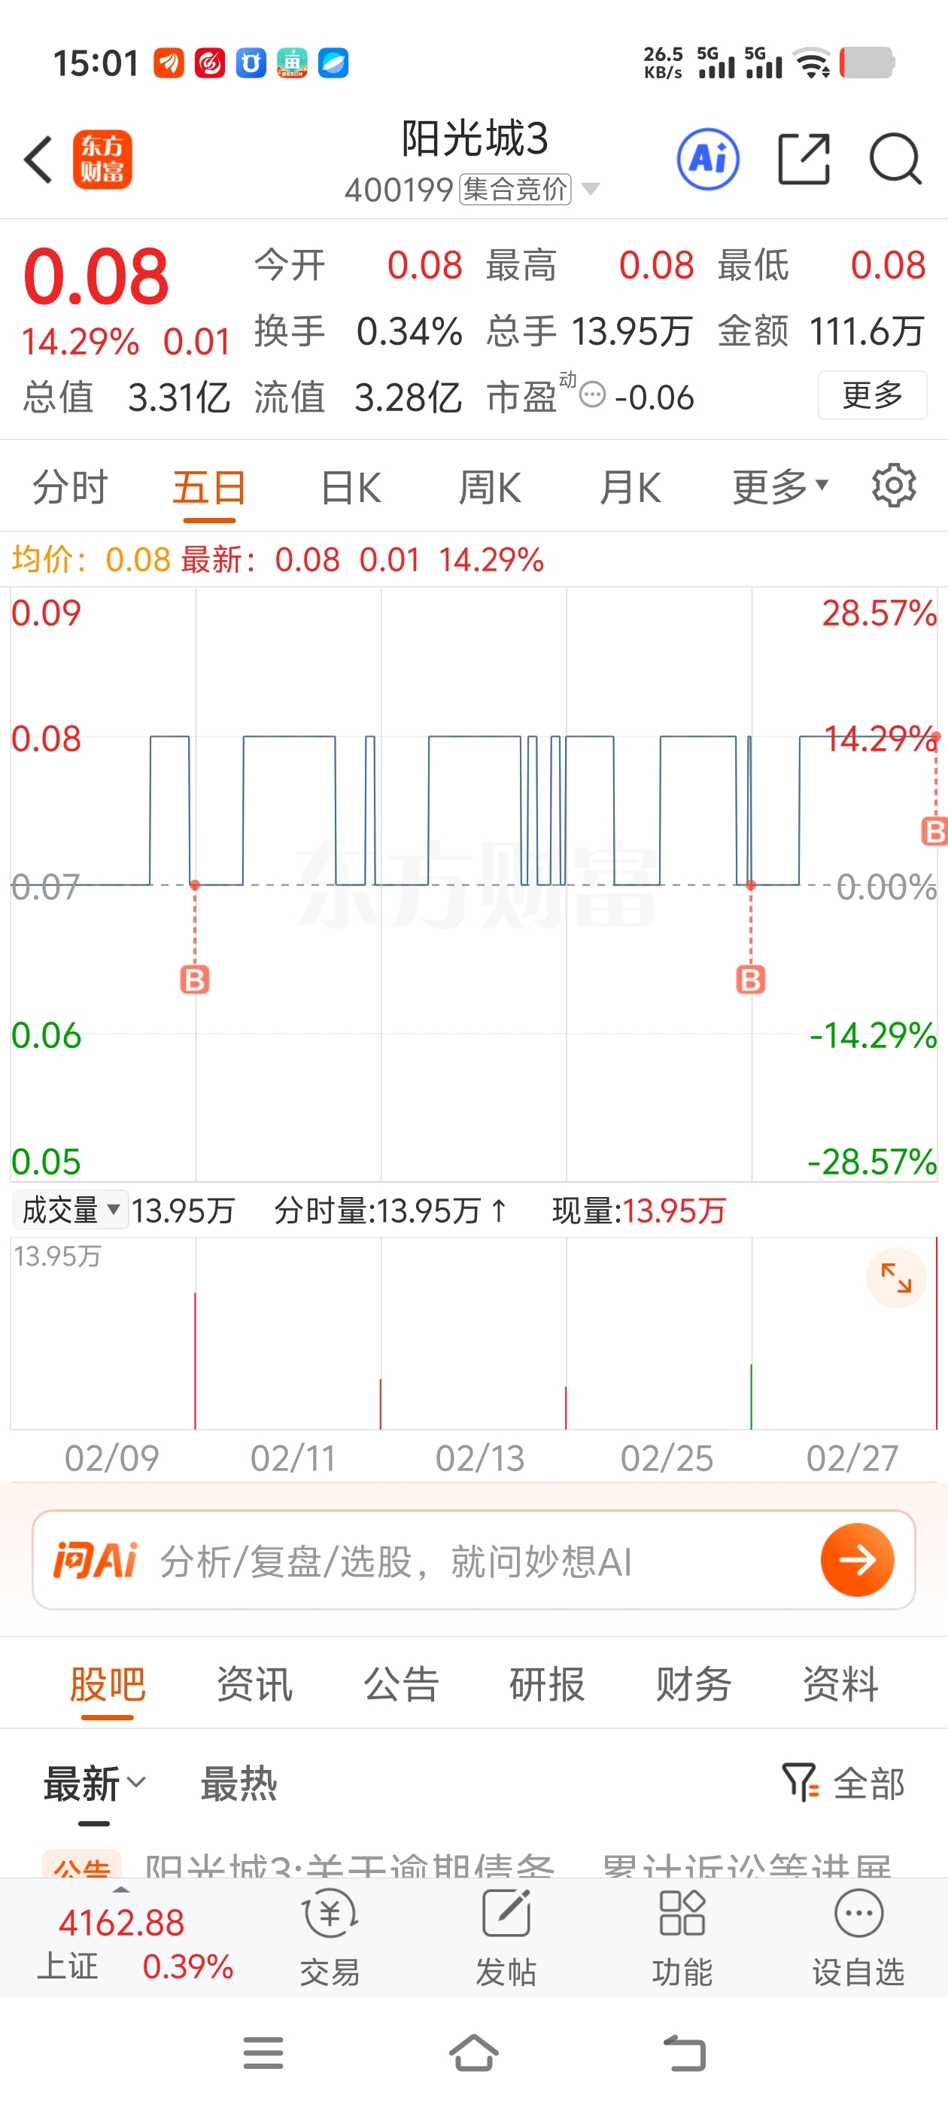948x2108 pixels.
Task: Open the 更多 chart period dropdown
Action: point(780,488)
